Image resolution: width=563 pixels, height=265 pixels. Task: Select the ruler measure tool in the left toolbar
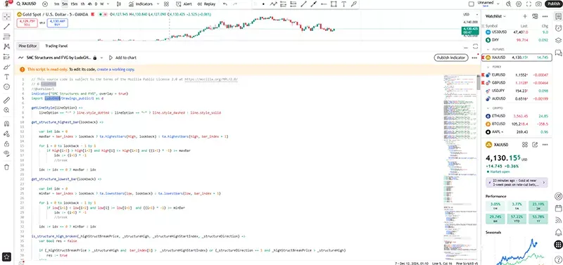tap(6, 100)
